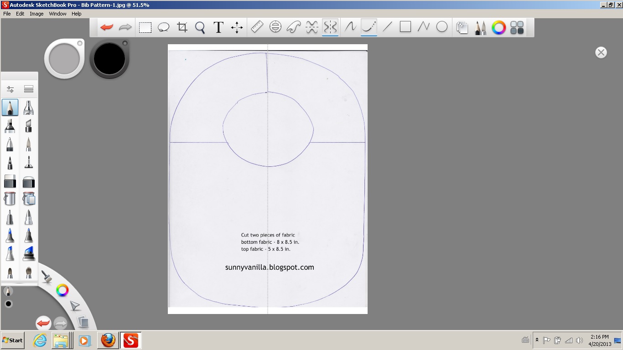623x350 pixels.
Task: Click the Lagoon red Undo button
Action: point(43,324)
